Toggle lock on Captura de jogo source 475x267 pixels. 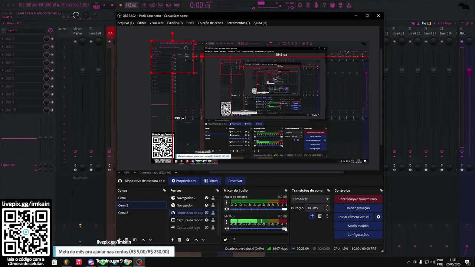pyautogui.click(x=213, y=228)
